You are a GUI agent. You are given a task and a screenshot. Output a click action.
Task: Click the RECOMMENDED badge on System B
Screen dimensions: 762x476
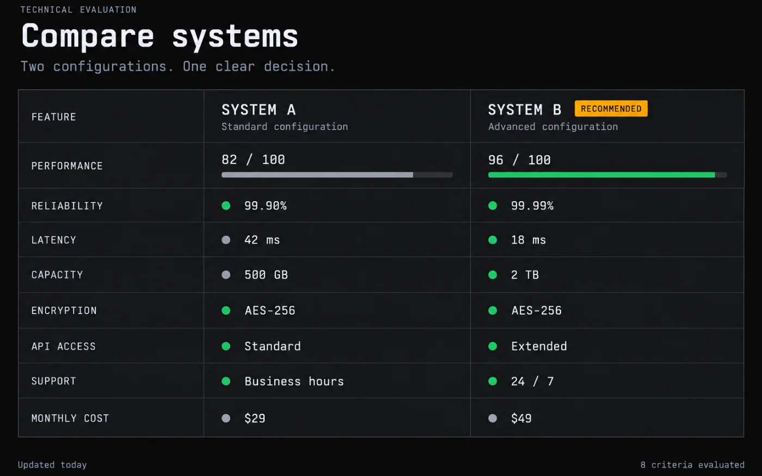tap(611, 109)
